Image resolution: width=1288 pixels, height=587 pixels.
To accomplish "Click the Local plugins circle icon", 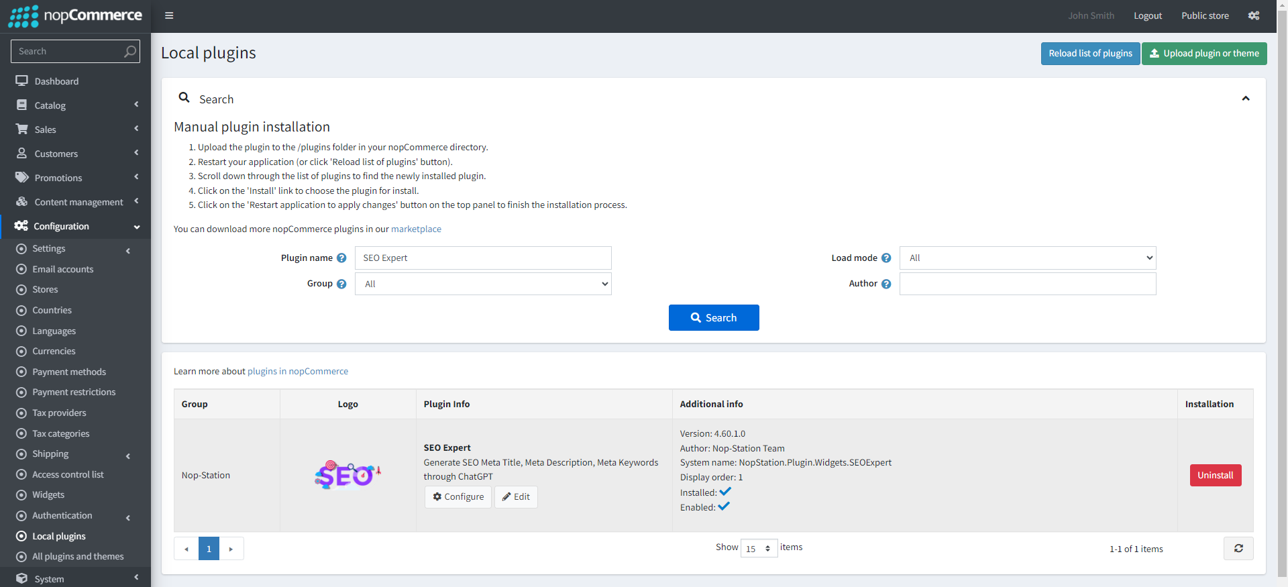I will (21, 536).
